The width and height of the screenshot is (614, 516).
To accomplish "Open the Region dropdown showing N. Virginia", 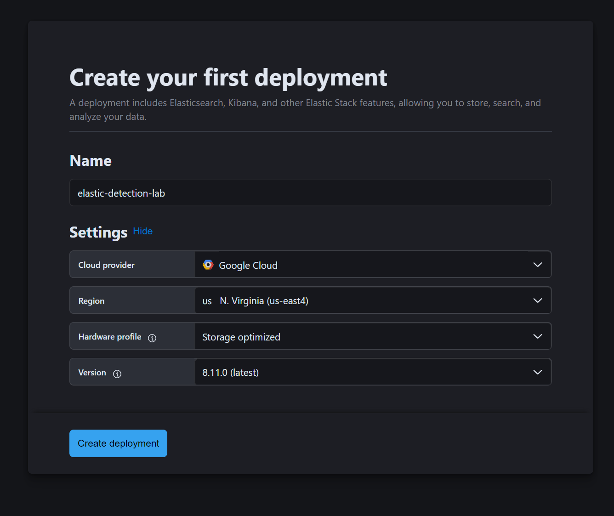I will [373, 301].
